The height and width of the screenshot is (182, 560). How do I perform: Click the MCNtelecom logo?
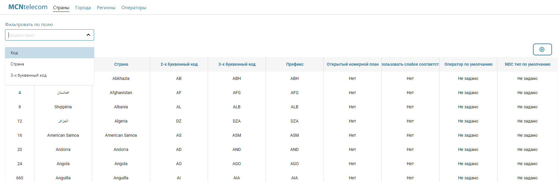click(x=28, y=7)
